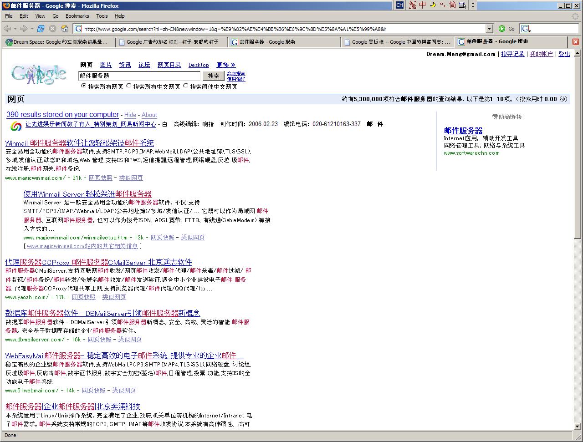The height and width of the screenshot is (442, 583).
Task: Click the red IME logo icon
Action: coord(413,5)
